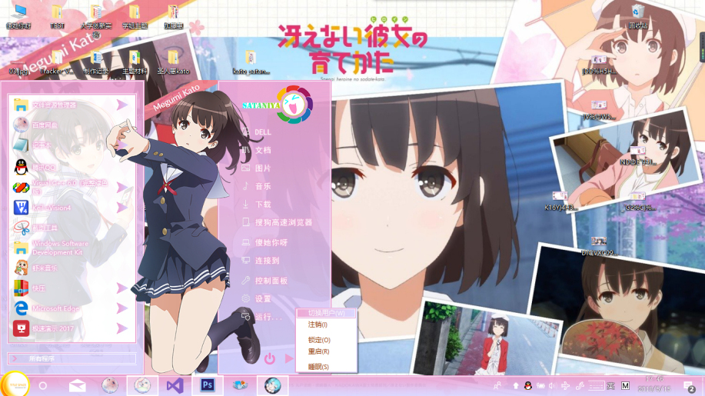The height and width of the screenshot is (396, 705).
Task: Expand 快压 jump list arrow
Action: [x=121, y=288]
